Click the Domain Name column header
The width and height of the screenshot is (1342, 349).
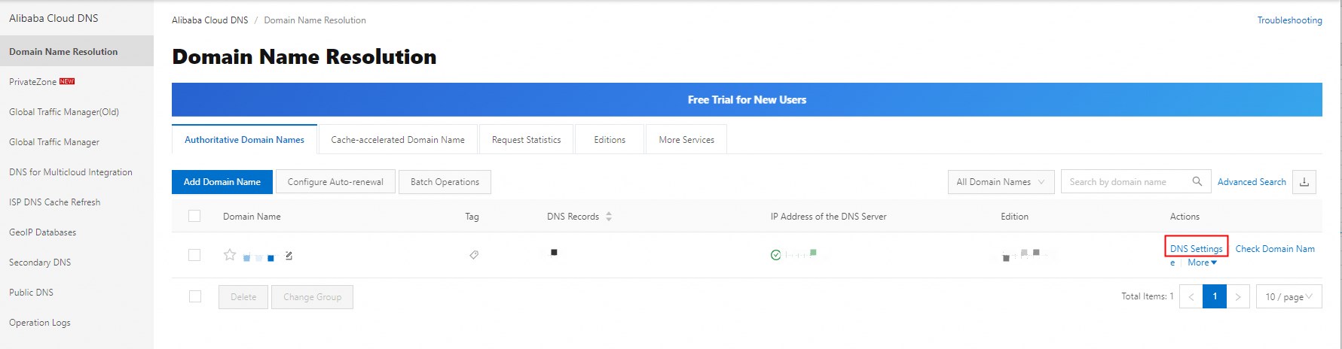[x=252, y=217]
